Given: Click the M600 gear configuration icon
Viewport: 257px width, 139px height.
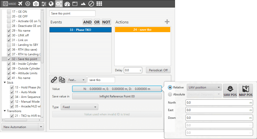Looking at the screenshot, I should coord(5,3).
